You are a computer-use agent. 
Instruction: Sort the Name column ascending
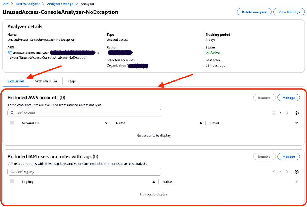click(201, 123)
